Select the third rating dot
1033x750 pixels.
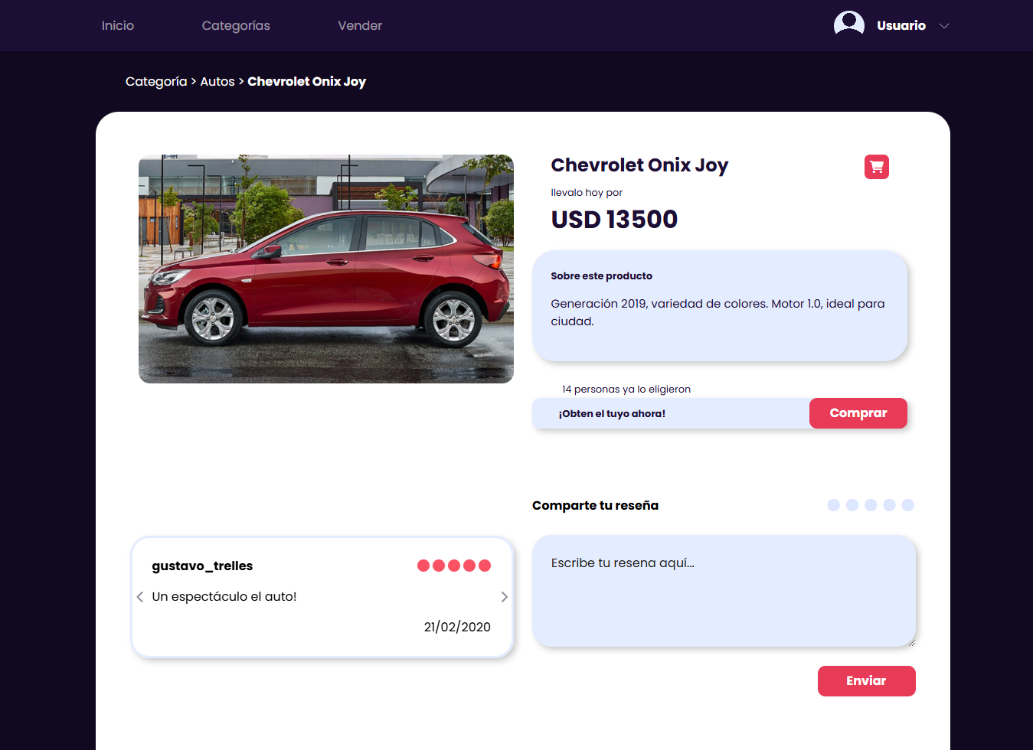click(x=871, y=505)
